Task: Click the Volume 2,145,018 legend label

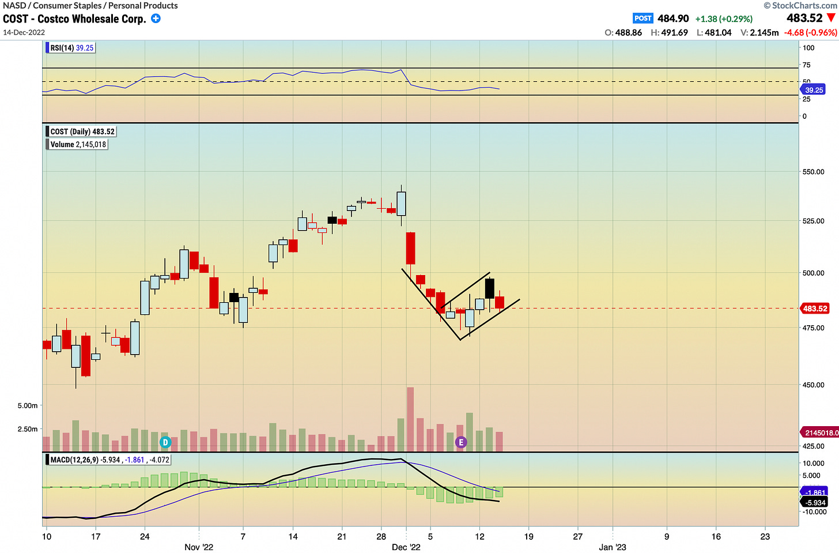Action: [x=77, y=144]
